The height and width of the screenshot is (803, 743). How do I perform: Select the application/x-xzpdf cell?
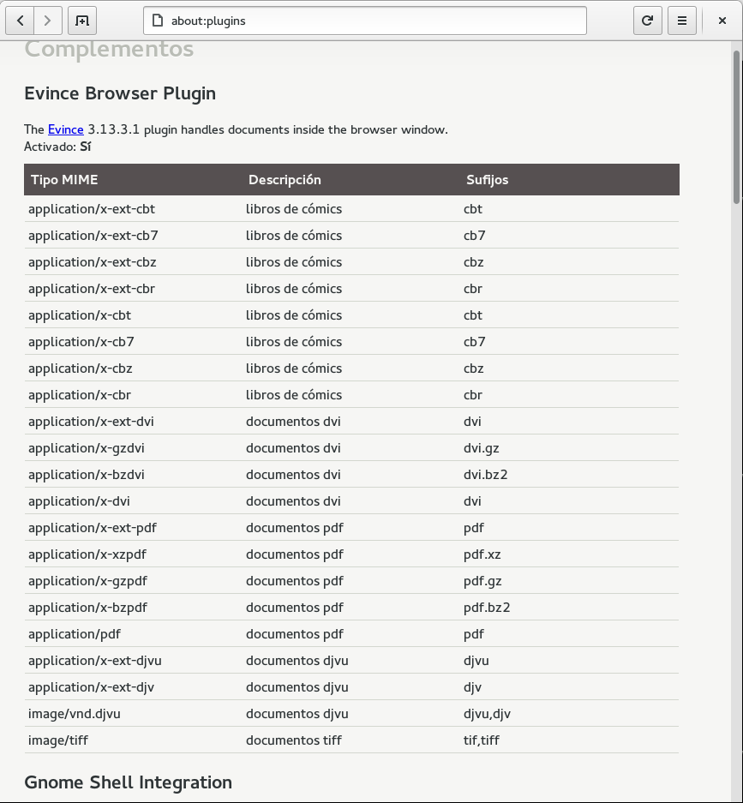pyautogui.click(x=87, y=555)
